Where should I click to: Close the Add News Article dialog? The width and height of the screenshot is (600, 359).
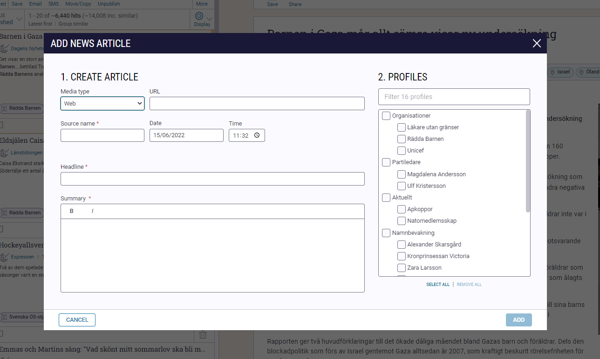[537, 43]
